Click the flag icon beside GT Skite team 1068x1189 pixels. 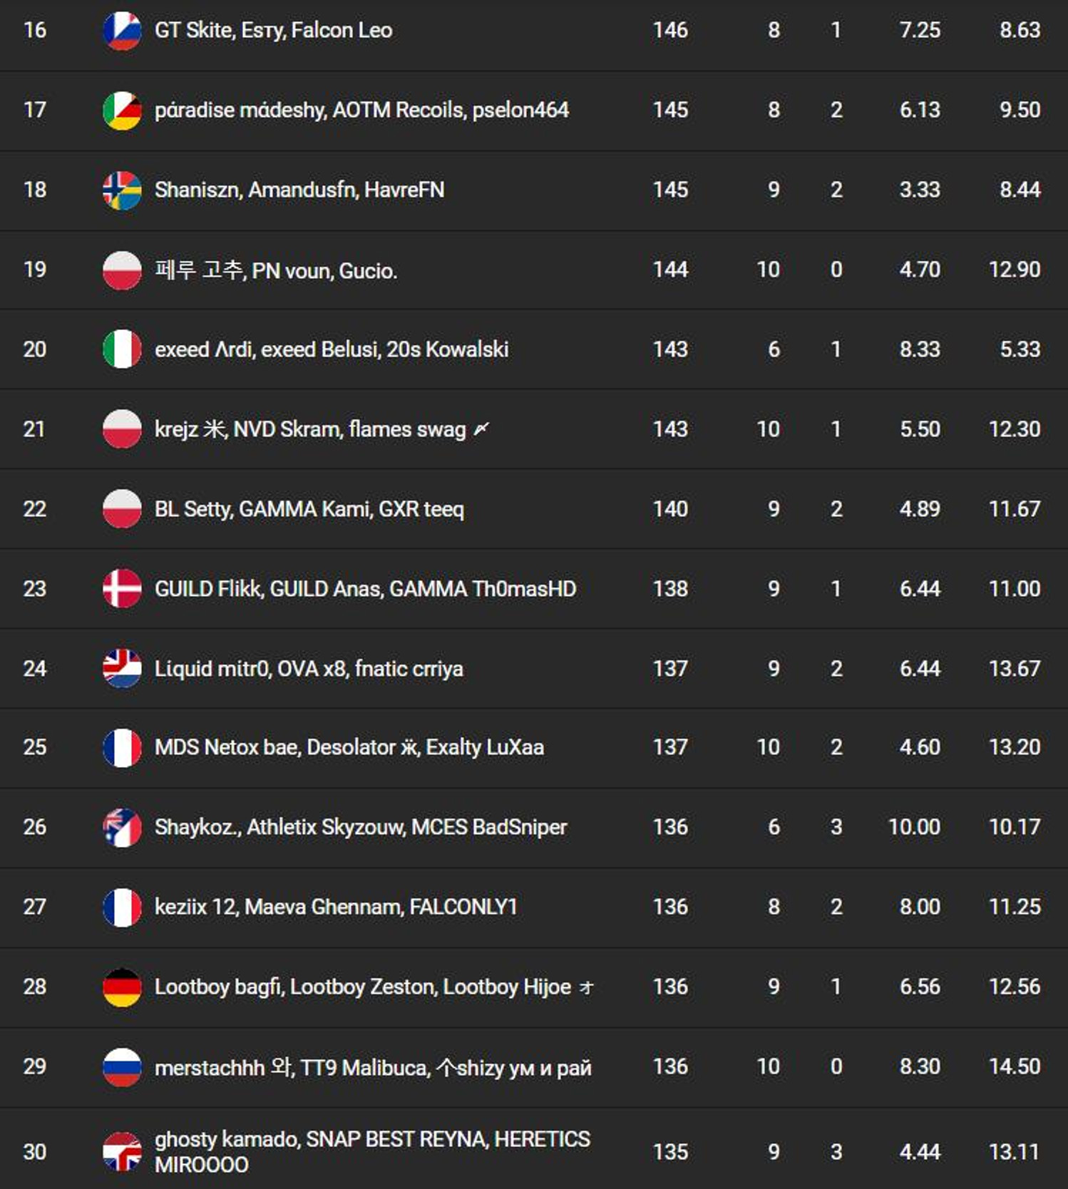click(122, 31)
